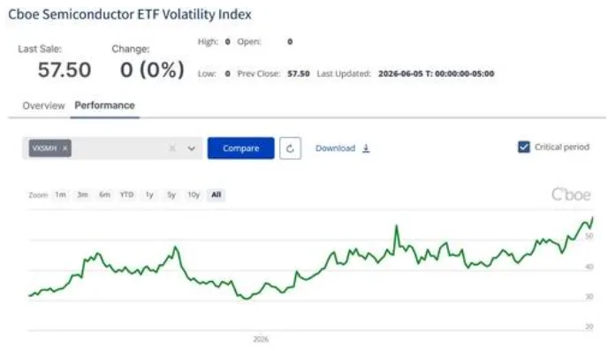Remove the VXSMH tag with its X
Image resolution: width=615 pixels, height=351 pixels.
(65, 148)
